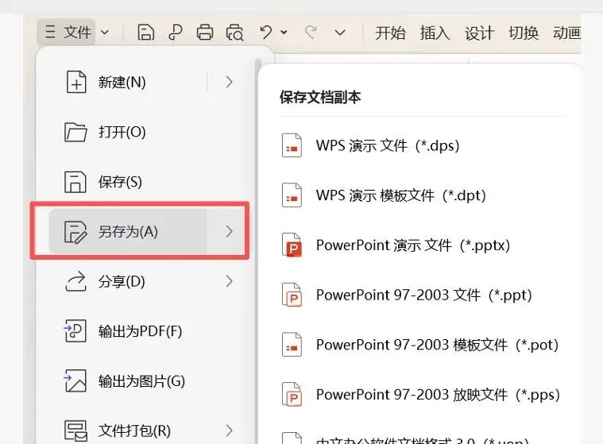Click the 另存为 save-with-pencil icon
The height and width of the screenshot is (444, 603).
pos(75,232)
